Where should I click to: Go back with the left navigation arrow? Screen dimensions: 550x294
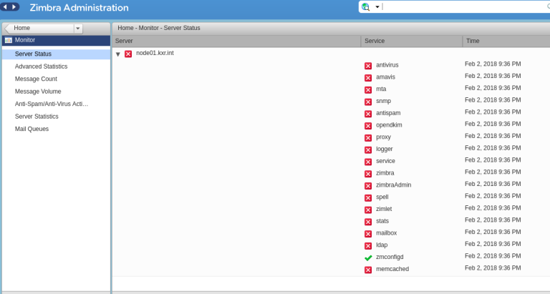5,7
